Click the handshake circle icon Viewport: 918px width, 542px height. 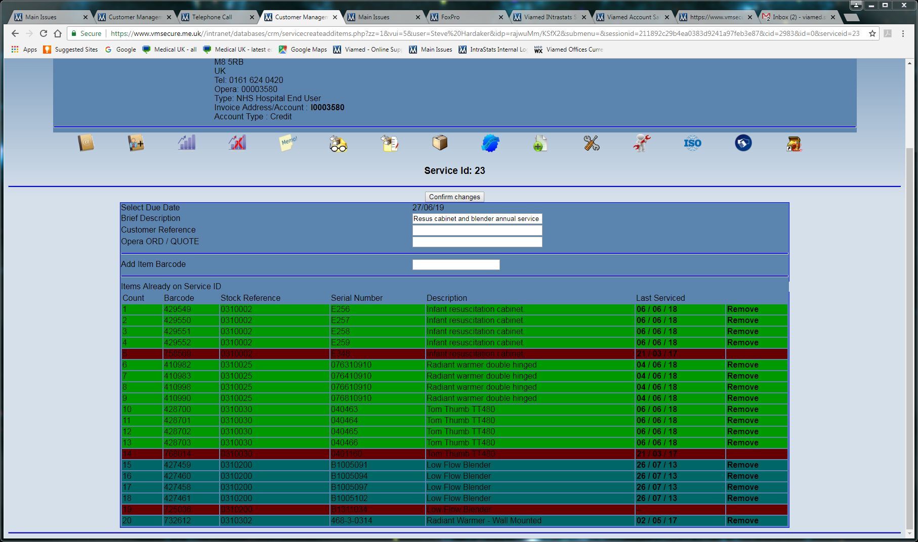pos(743,143)
